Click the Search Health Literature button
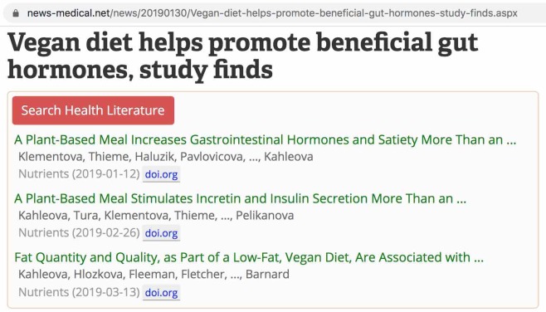546x312 pixels. click(x=93, y=110)
